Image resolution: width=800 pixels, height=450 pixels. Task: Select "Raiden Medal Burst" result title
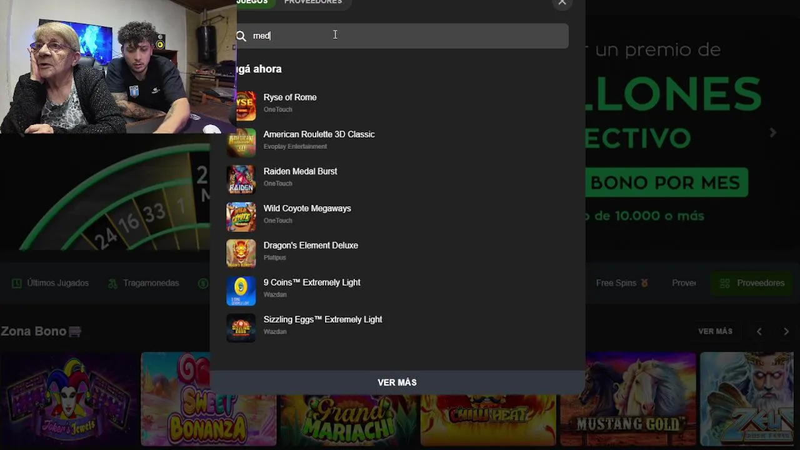pyautogui.click(x=301, y=171)
